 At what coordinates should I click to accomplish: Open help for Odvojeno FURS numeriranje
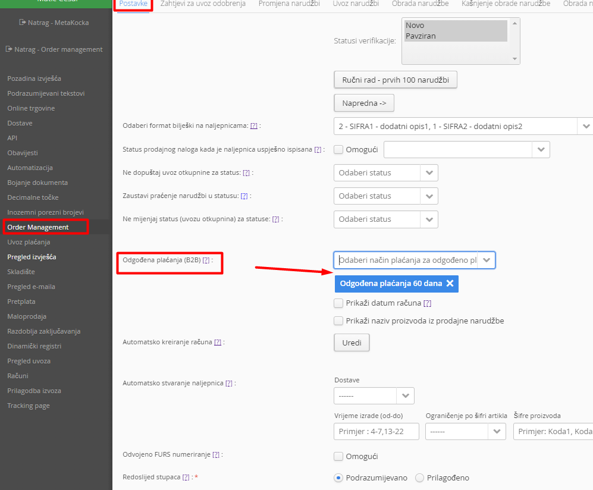pos(216,455)
